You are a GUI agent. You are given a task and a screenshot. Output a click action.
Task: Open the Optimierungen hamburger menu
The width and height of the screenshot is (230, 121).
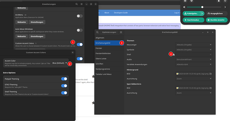coord(121,32)
